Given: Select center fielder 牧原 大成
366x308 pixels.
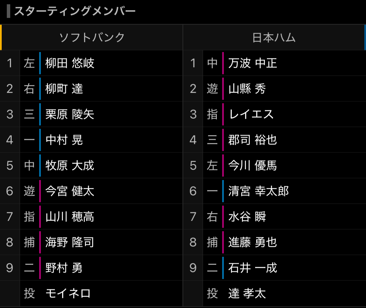Looking at the screenshot, I should (x=70, y=166).
